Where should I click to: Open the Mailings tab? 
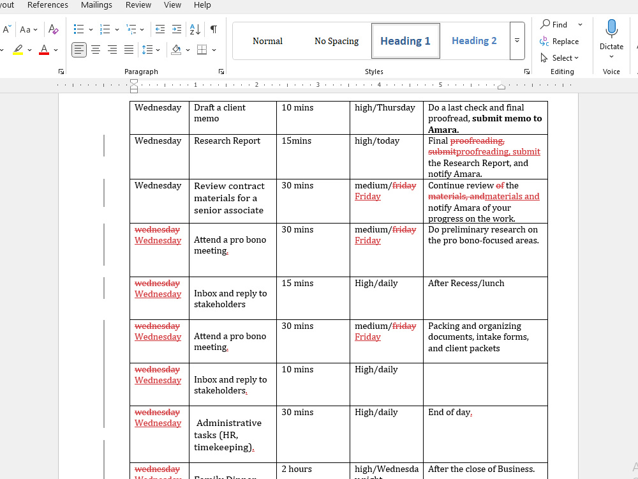coord(96,5)
